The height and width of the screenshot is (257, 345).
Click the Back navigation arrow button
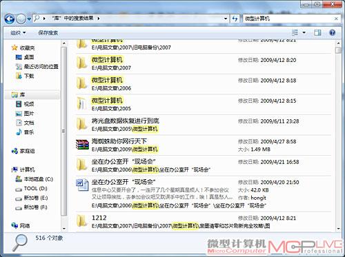pos(10,19)
